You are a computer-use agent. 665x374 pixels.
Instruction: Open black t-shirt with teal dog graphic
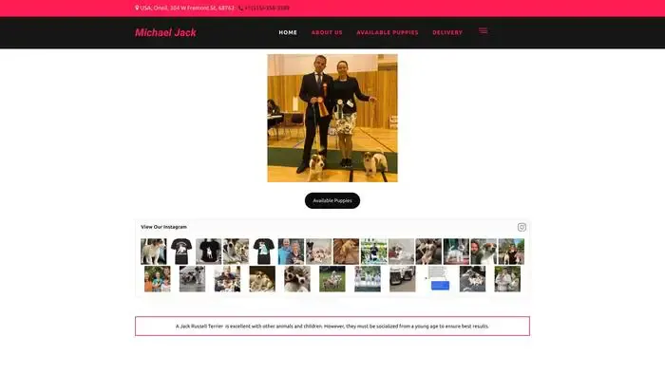tap(263, 252)
